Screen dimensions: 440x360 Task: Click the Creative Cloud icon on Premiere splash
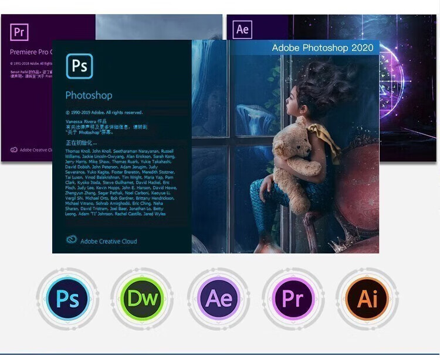[x=14, y=150]
